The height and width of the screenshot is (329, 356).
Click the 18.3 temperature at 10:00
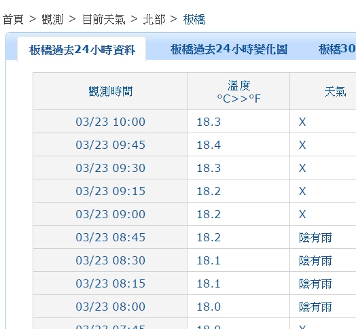pos(209,122)
